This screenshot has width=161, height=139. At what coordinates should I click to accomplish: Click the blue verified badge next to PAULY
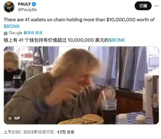pyautogui.click(x=34, y=4)
